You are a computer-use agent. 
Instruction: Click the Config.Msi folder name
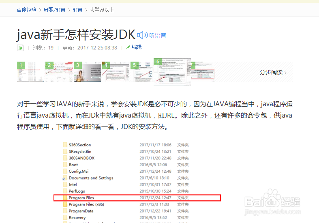pos(79,172)
